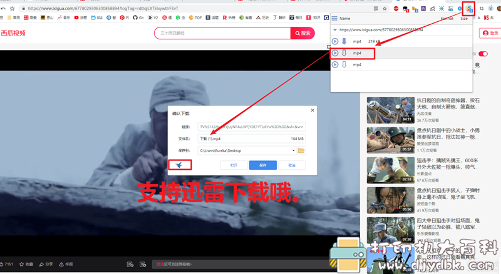Viewport: 501px width, 274px height.
Task: Click the blue 保存 button
Action: pos(263,165)
